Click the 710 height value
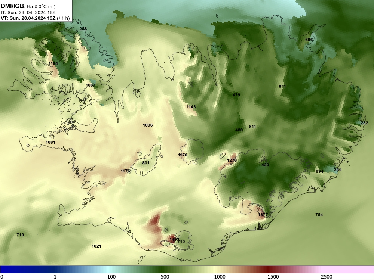This screenshot has height=280, width=374. click(181, 242)
